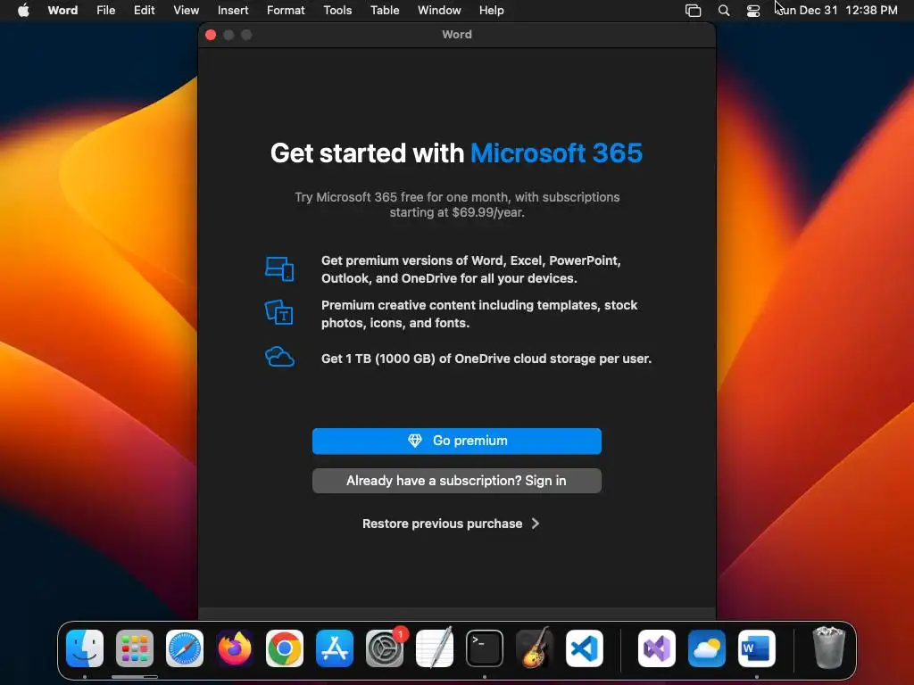Click the Word icon in the Dock

coord(757,648)
